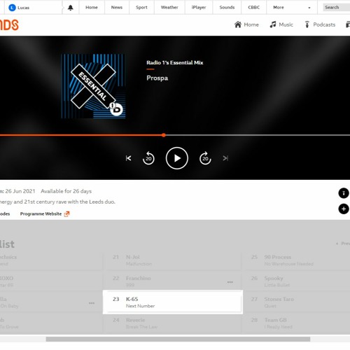This screenshot has height=350, width=350.
Task: Click the plus button to add episode
Action: [344, 209]
